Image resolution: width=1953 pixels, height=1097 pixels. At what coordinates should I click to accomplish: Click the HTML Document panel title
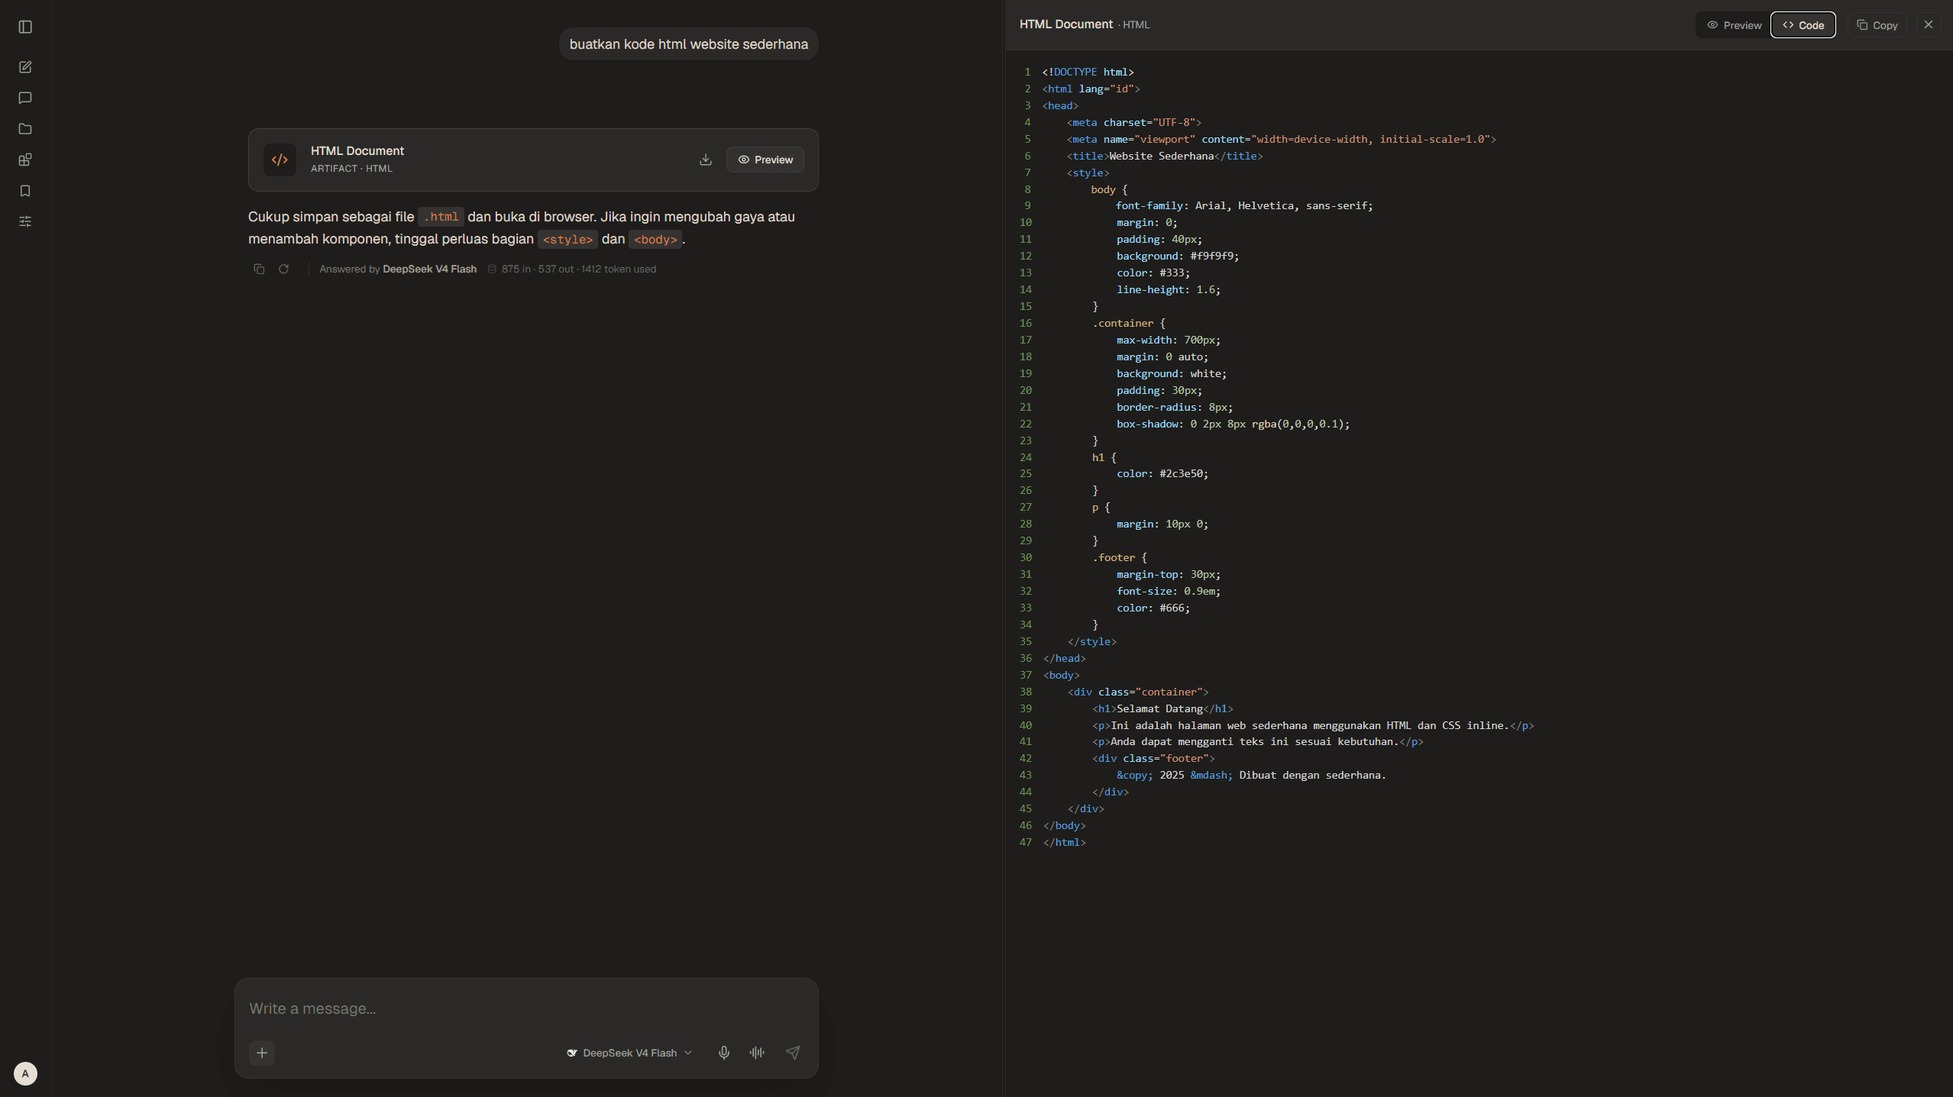click(x=1066, y=24)
